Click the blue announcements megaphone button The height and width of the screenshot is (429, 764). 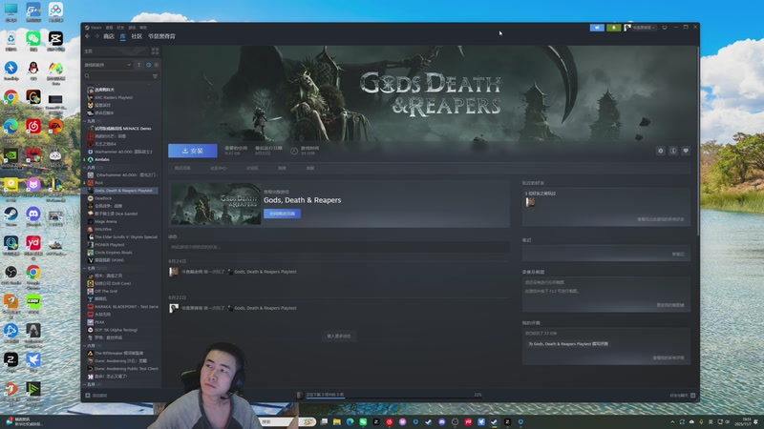click(597, 28)
